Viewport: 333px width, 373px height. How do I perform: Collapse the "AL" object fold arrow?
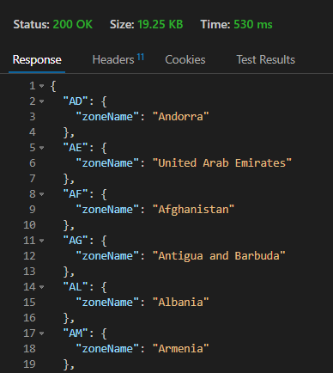point(42,287)
